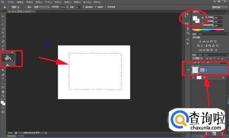
Task: Click the toolbox foreground color swatch
Action: 2,102
